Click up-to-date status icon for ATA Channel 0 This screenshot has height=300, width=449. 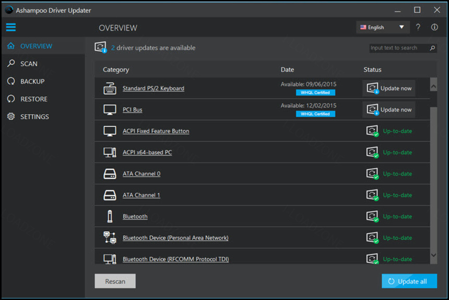[x=372, y=174]
